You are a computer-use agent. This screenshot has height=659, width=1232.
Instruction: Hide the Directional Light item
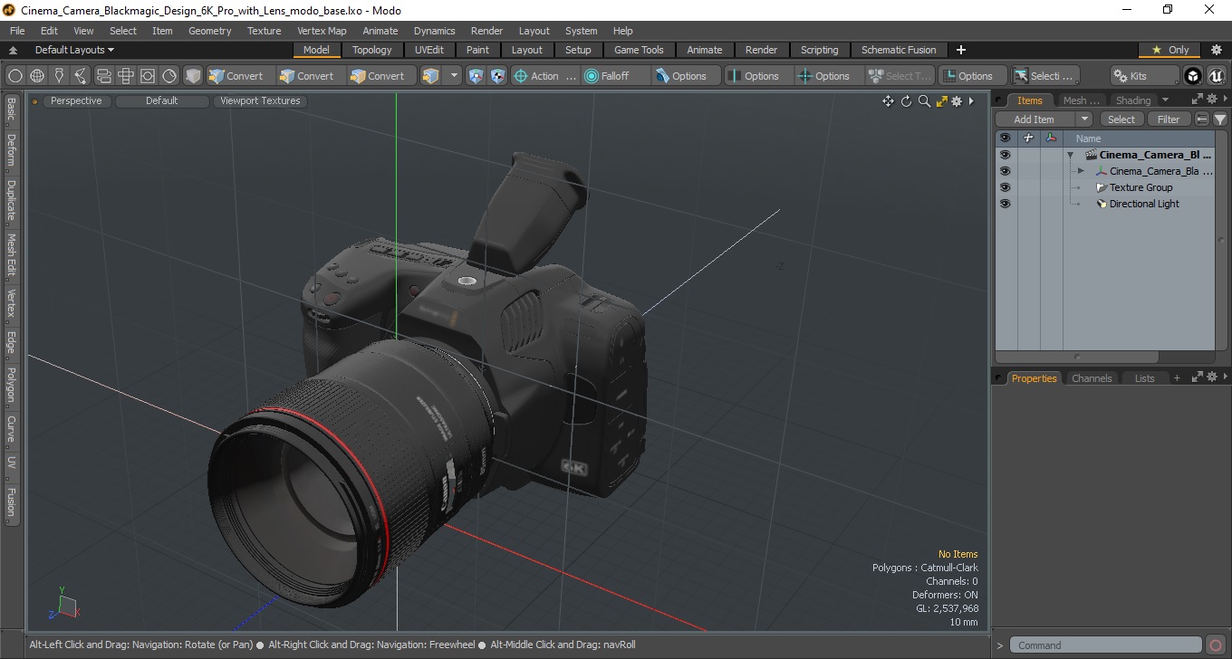(x=1005, y=204)
